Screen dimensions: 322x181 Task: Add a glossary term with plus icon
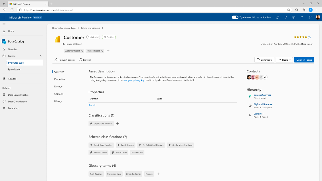click(x=158, y=174)
